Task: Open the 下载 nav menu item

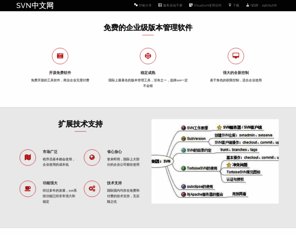Action: click(234, 5)
